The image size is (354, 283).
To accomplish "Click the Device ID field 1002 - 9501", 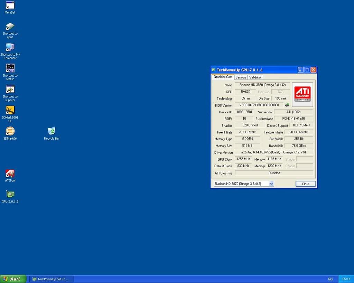I will 244,112.
